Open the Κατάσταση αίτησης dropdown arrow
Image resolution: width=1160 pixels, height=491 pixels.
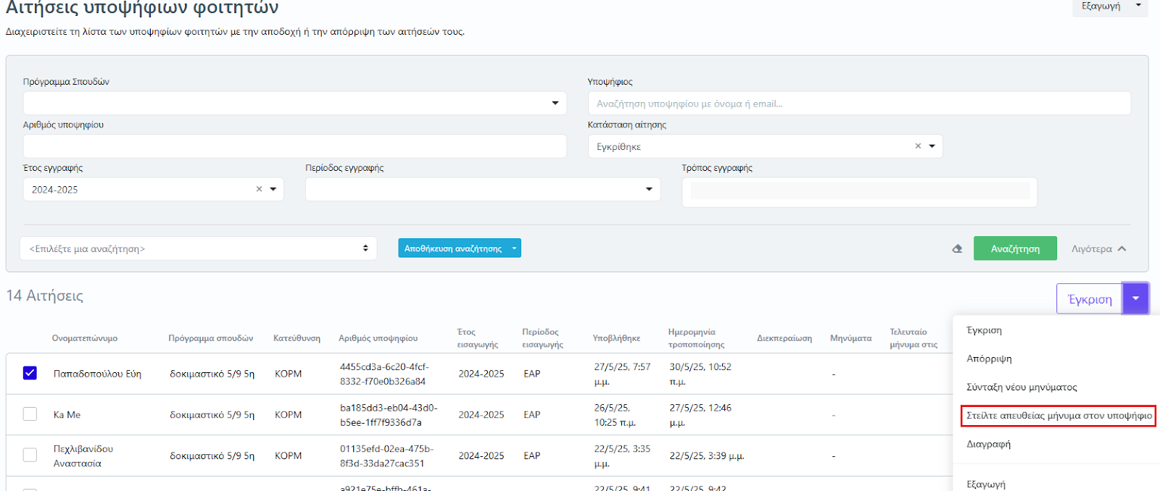pos(932,146)
